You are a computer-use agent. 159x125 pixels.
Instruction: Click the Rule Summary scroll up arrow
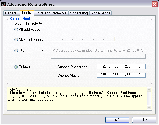click(149, 90)
